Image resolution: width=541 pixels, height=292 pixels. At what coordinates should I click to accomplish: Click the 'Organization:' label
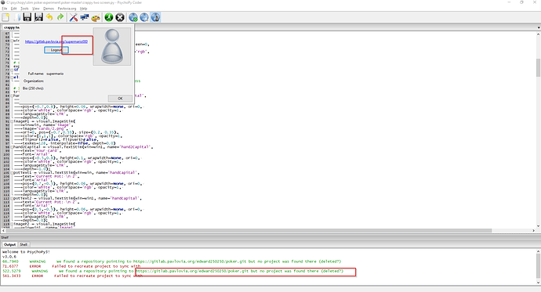(34, 81)
